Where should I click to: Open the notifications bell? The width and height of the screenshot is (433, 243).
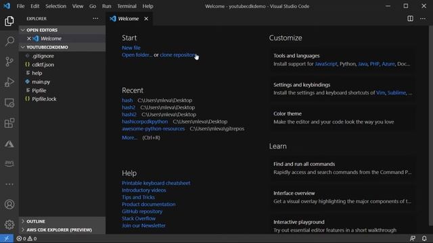coord(424,238)
